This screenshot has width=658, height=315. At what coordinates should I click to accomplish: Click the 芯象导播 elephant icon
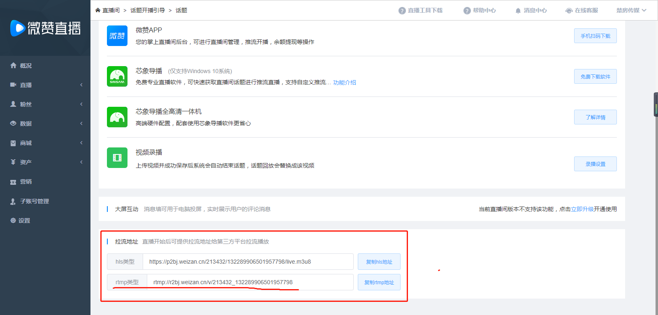(117, 76)
